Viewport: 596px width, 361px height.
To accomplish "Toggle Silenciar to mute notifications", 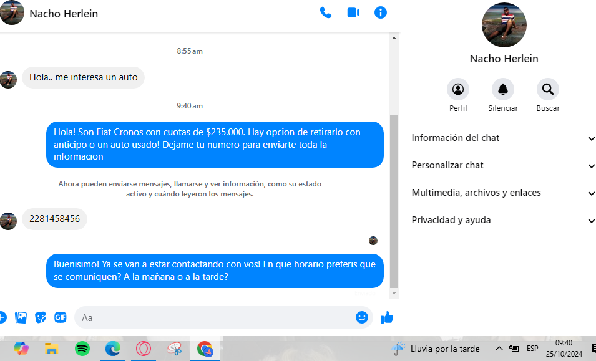I will point(503,90).
